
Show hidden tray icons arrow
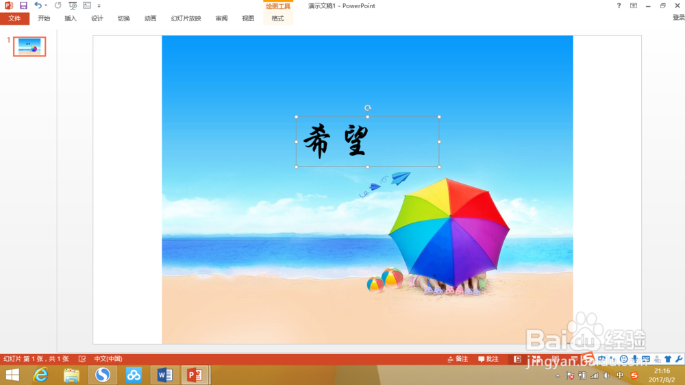(x=558, y=376)
